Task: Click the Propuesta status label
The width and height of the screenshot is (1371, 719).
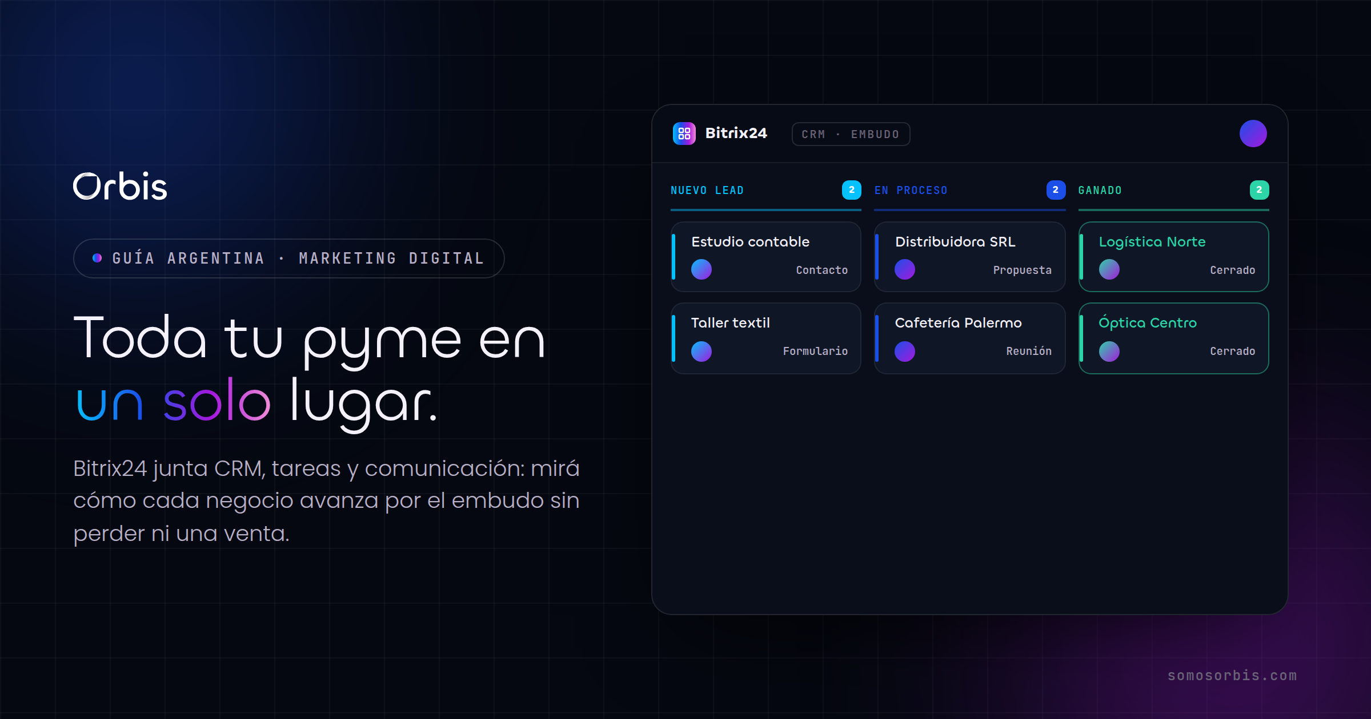Action: [x=1022, y=270]
